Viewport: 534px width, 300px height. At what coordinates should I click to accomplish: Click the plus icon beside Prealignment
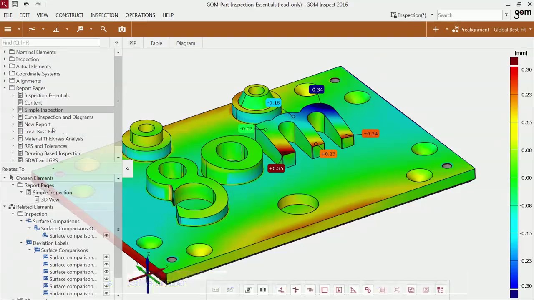coord(436,29)
